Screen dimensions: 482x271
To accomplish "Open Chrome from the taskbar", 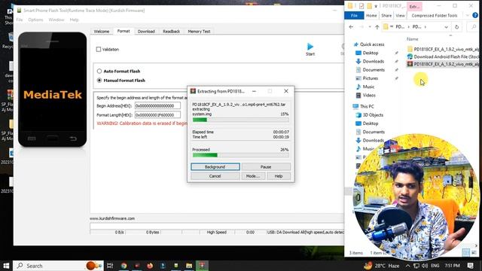I will pos(124,266).
